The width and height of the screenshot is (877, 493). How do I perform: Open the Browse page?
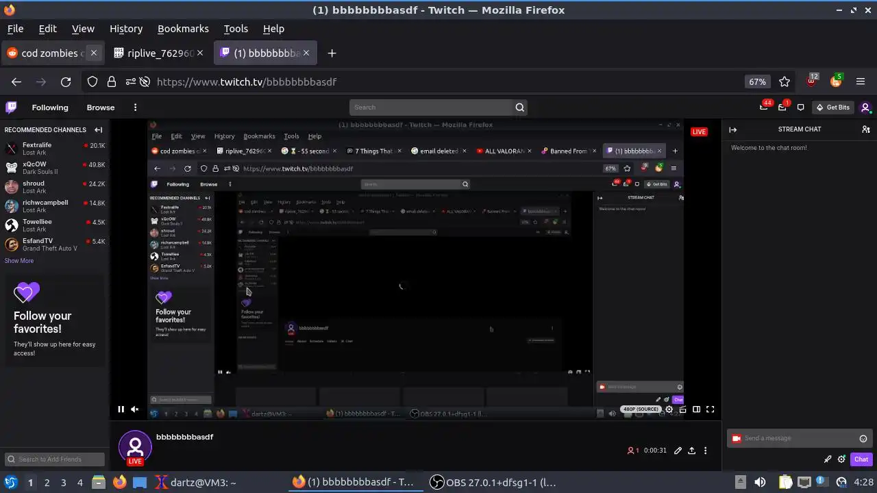(101, 108)
